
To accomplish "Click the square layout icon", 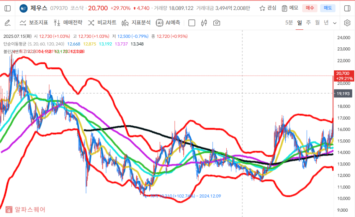I will [x=192, y=23].
